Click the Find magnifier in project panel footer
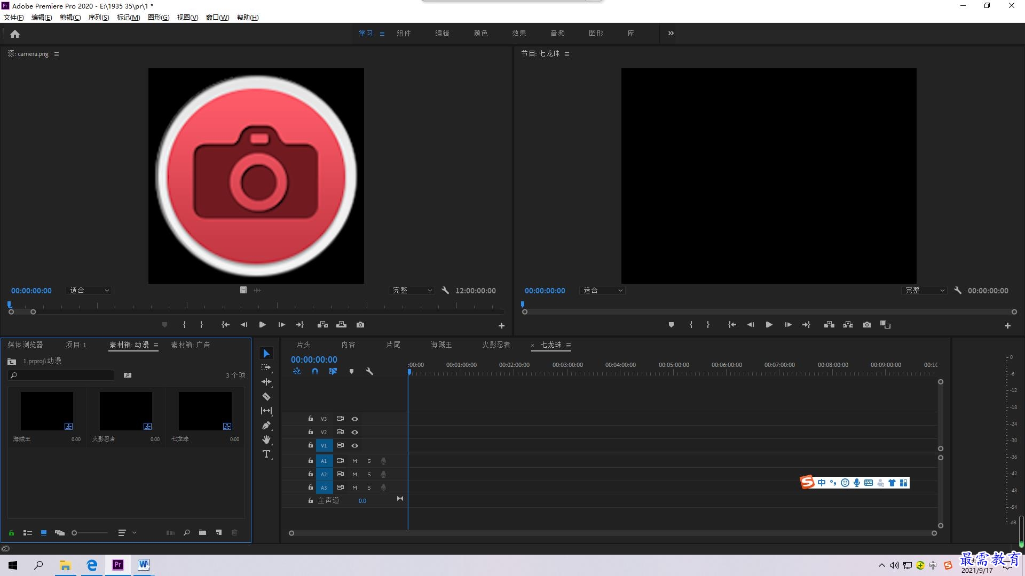1025x576 pixels. click(186, 532)
